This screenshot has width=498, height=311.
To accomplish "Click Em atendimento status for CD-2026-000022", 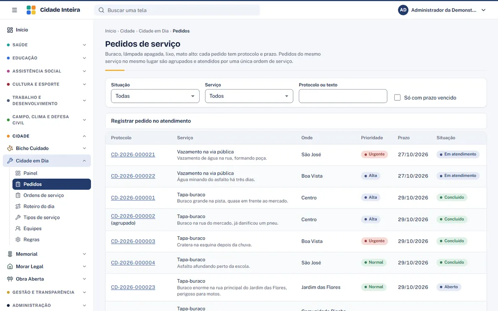I will tap(458, 176).
